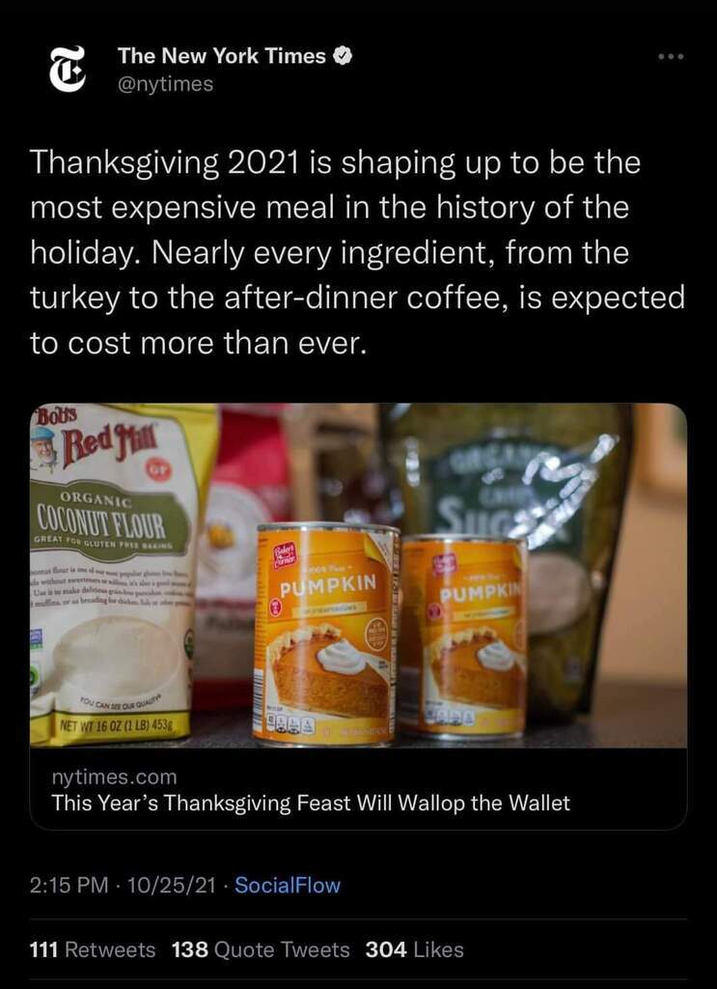The image size is (717, 989).
Task: View the 111 Retweets list
Action: [93, 949]
